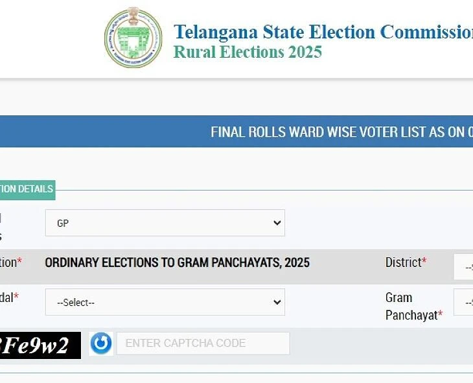Image resolution: width=473 pixels, height=383 pixels.
Task: Click the Telangana State Election Commission title
Action: click(x=323, y=32)
